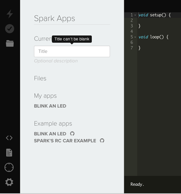The height and width of the screenshot is (194, 181).
Task: Focus the Title input field
Action: (72, 51)
